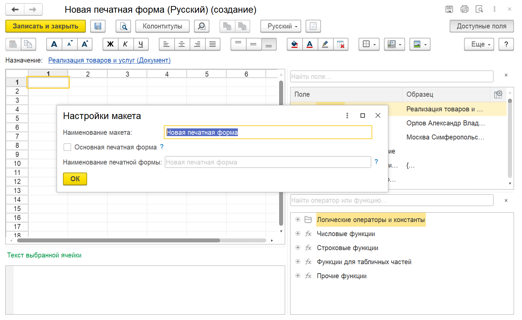Click the Найти поле search field
Screen dimensions: 522x320
pyautogui.click(x=391, y=77)
